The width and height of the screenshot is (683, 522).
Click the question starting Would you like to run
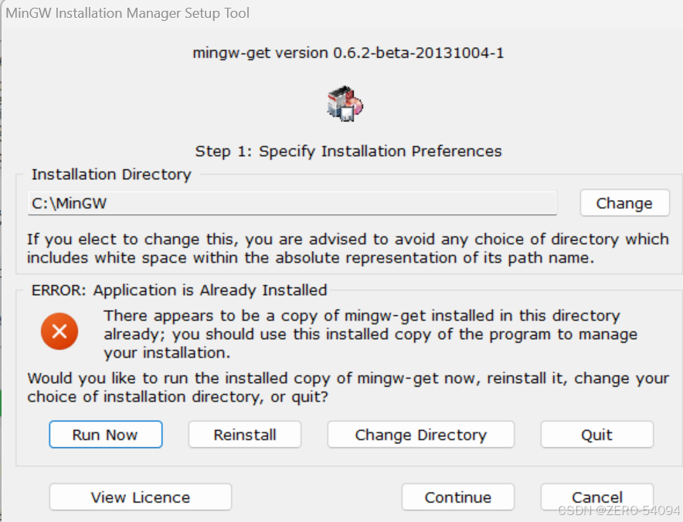click(x=348, y=387)
